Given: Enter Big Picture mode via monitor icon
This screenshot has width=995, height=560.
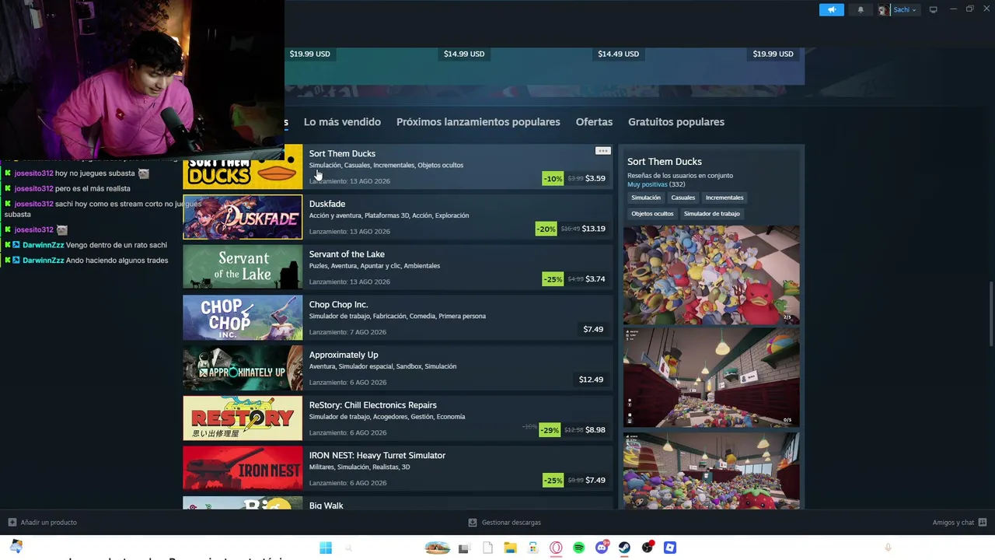Looking at the screenshot, I should [934, 10].
